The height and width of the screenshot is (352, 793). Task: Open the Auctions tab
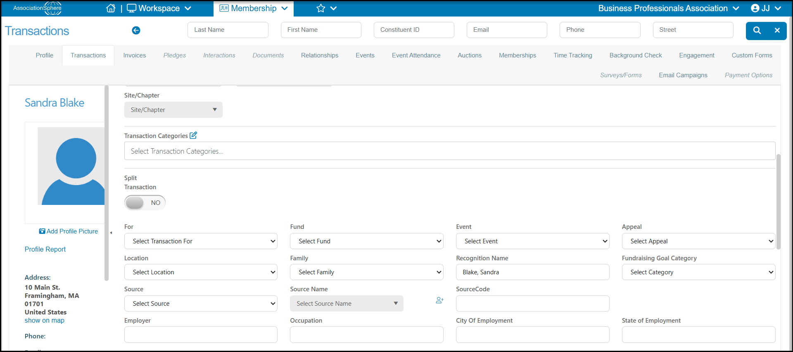470,55
